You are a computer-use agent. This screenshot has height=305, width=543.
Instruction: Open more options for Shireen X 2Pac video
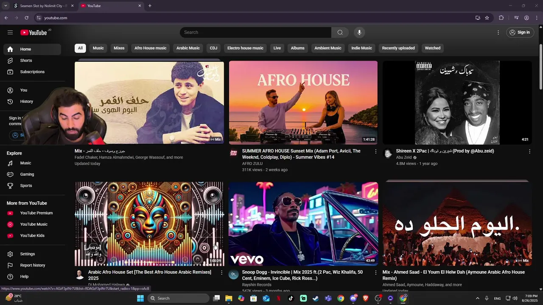tap(529, 151)
